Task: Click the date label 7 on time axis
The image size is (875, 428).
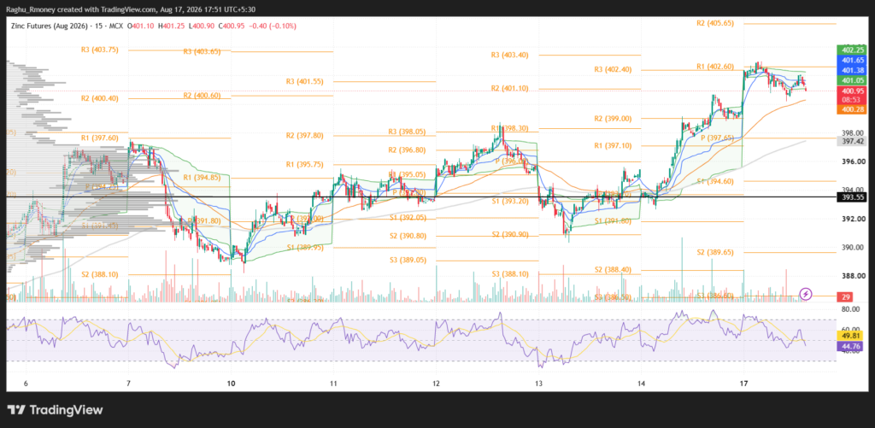Action: [x=128, y=384]
